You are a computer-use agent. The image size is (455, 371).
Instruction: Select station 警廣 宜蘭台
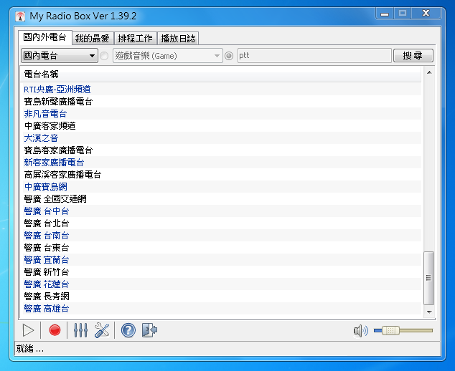[x=221, y=259]
